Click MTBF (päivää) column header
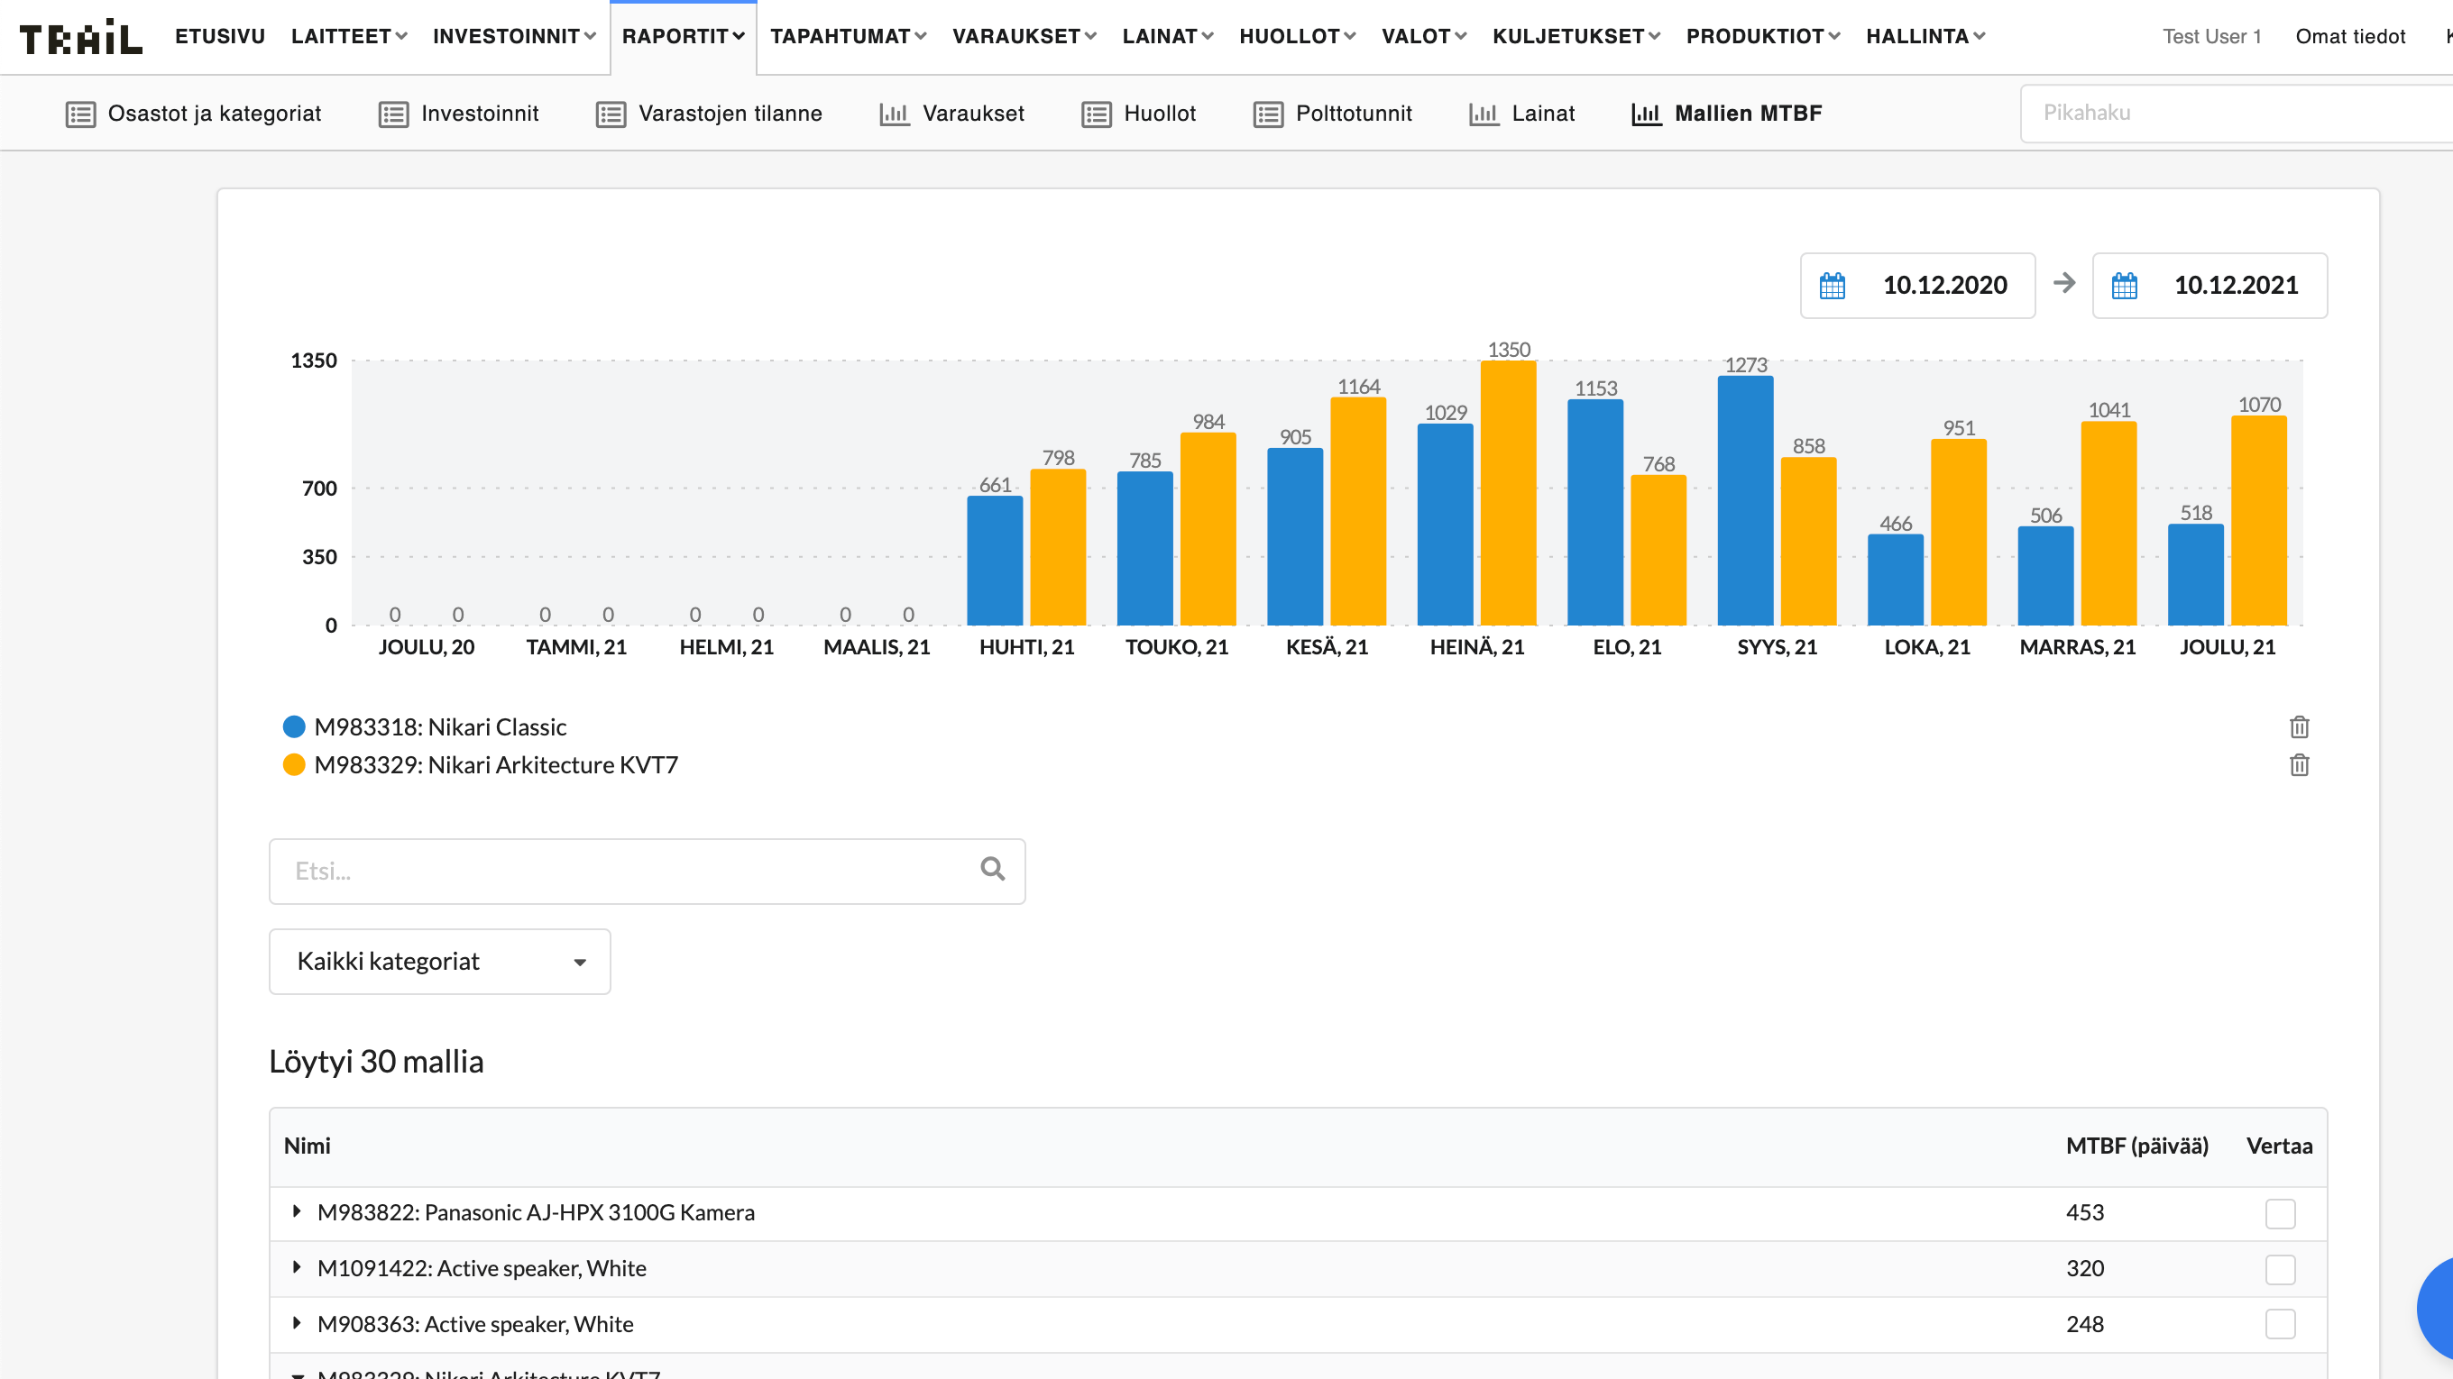The width and height of the screenshot is (2453, 1379). click(2136, 1146)
